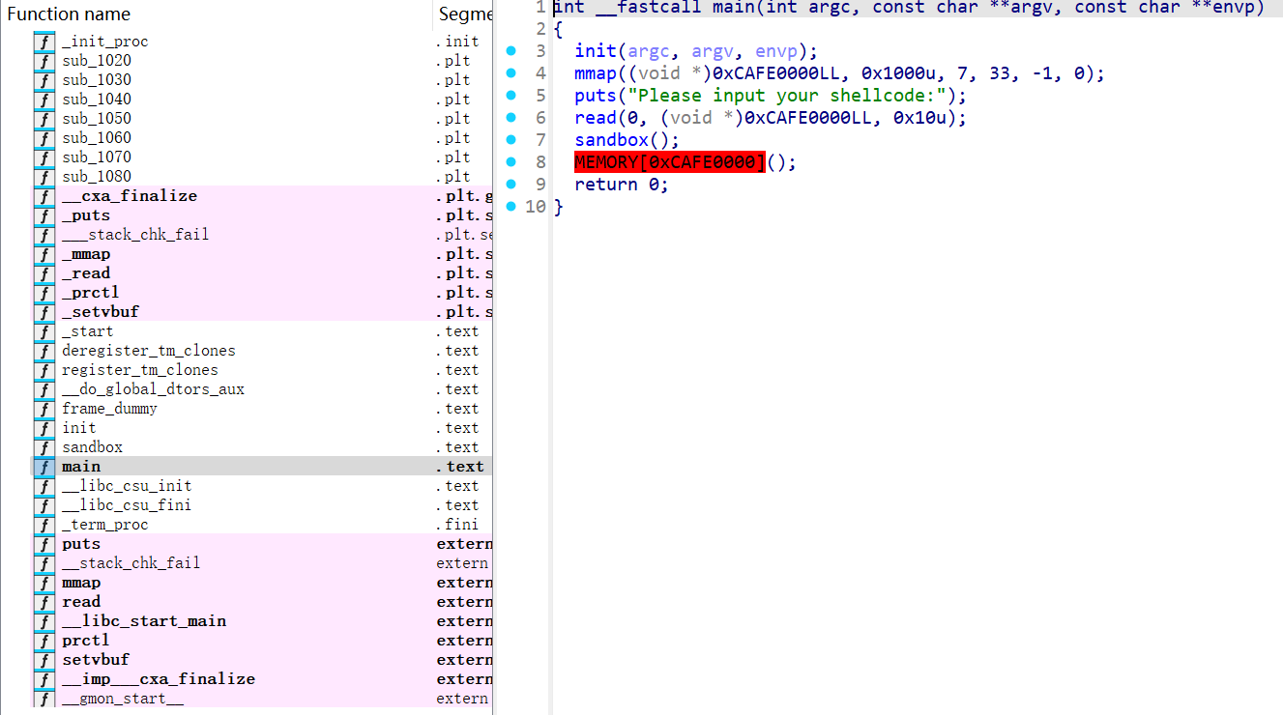
Task: Select the function icon next to __libc_csu_init
Action: point(44,486)
